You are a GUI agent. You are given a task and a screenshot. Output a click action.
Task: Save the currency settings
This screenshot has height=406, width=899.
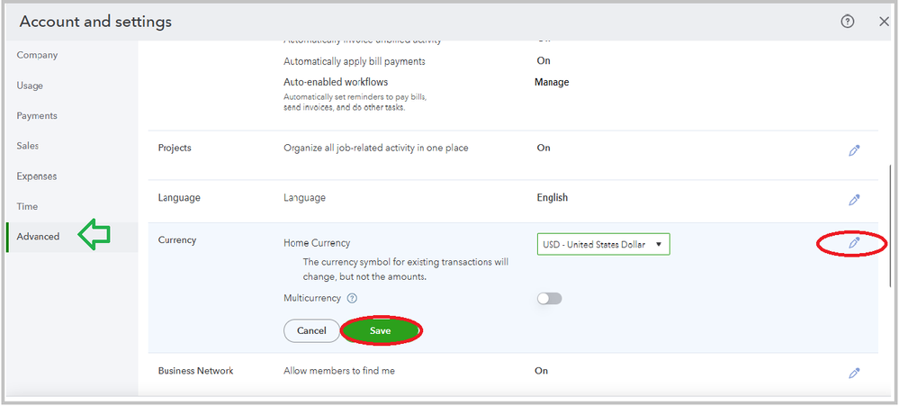tap(381, 331)
